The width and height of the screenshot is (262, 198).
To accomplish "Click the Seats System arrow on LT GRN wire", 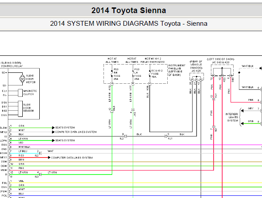I will click(x=53, y=140).
